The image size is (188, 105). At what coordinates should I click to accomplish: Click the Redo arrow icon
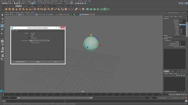(x=24, y=3)
